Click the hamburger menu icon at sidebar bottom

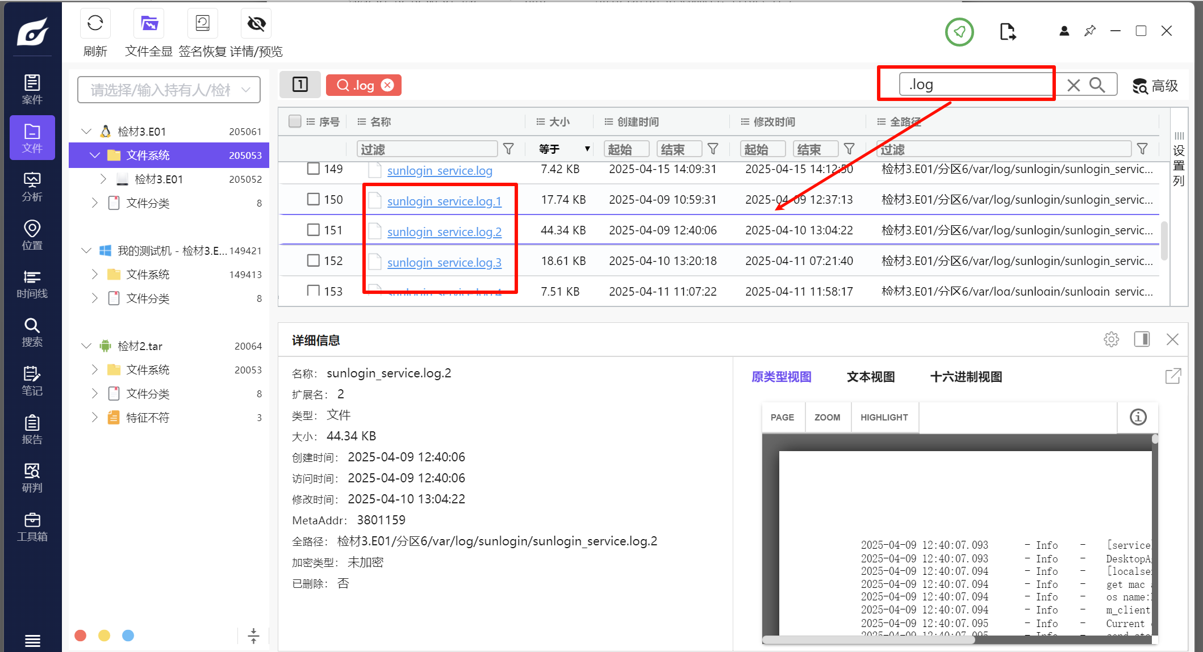[32, 641]
